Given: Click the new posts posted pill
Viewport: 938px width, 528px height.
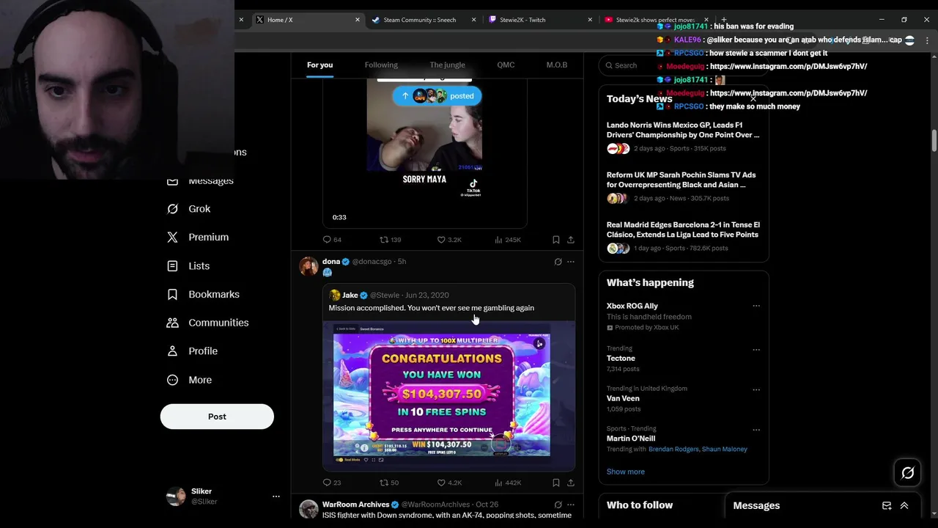Looking at the screenshot, I should [x=437, y=96].
